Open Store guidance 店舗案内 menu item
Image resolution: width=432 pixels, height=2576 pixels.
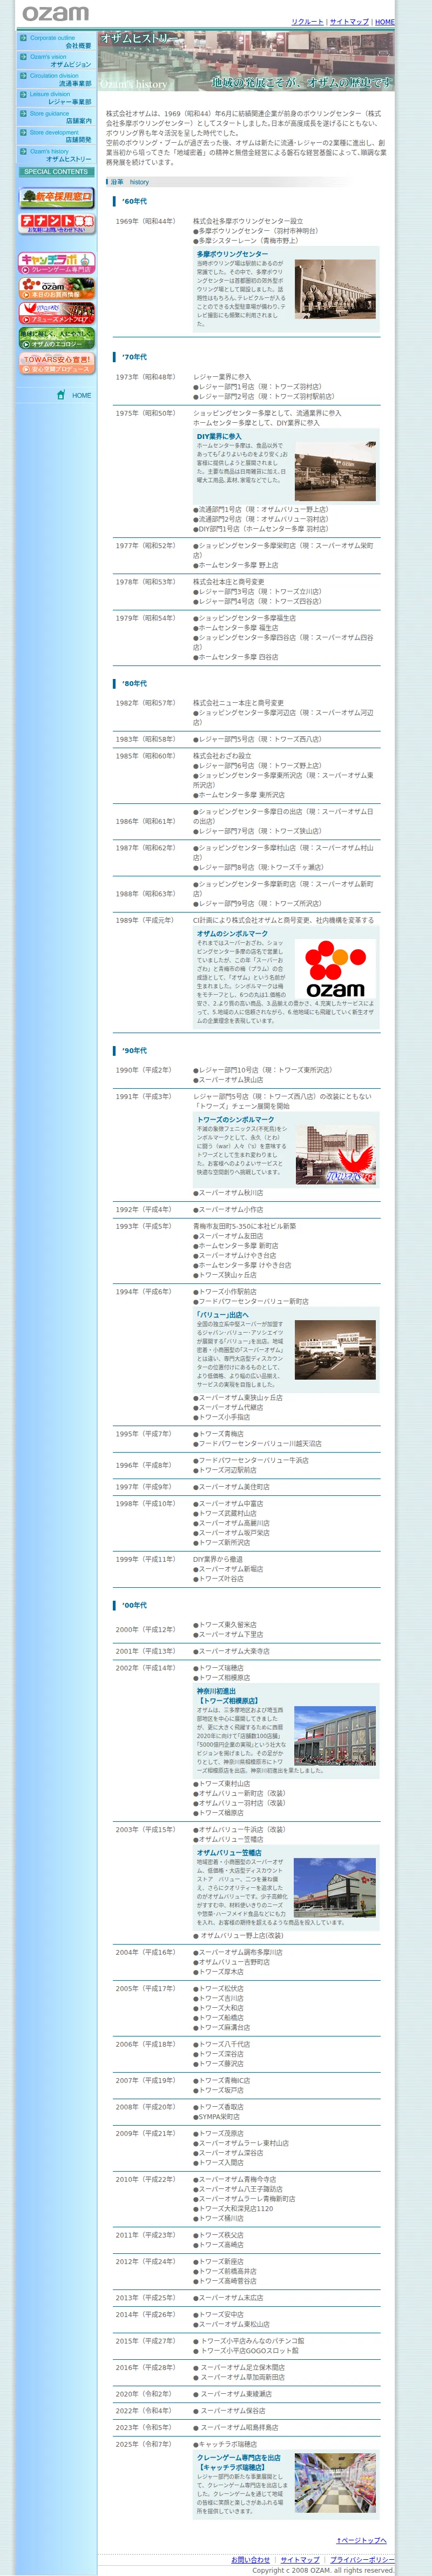click(x=56, y=117)
